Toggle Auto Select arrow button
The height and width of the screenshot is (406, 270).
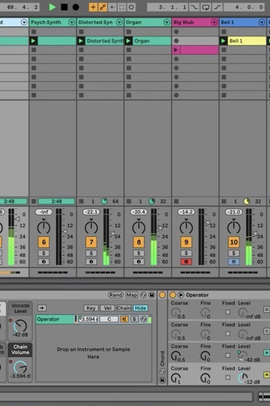pyautogui.click(x=42, y=308)
